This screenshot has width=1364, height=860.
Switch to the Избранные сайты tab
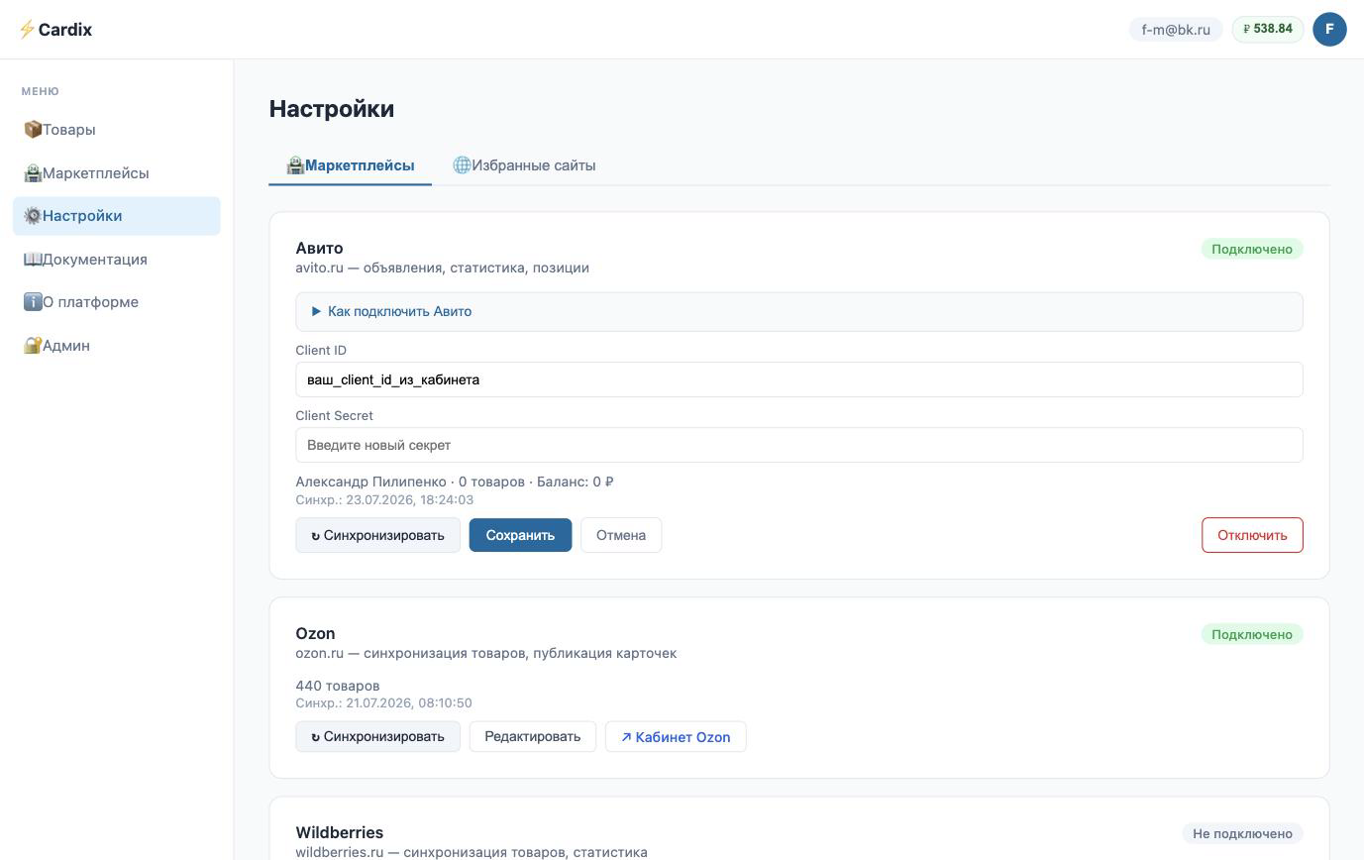point(524,165)
